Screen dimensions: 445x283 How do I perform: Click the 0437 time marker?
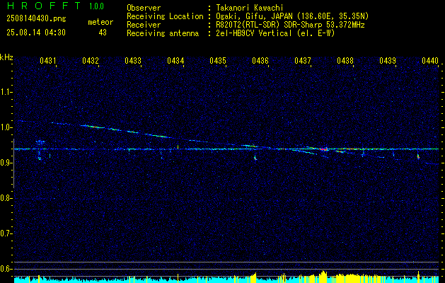(303, 61)
